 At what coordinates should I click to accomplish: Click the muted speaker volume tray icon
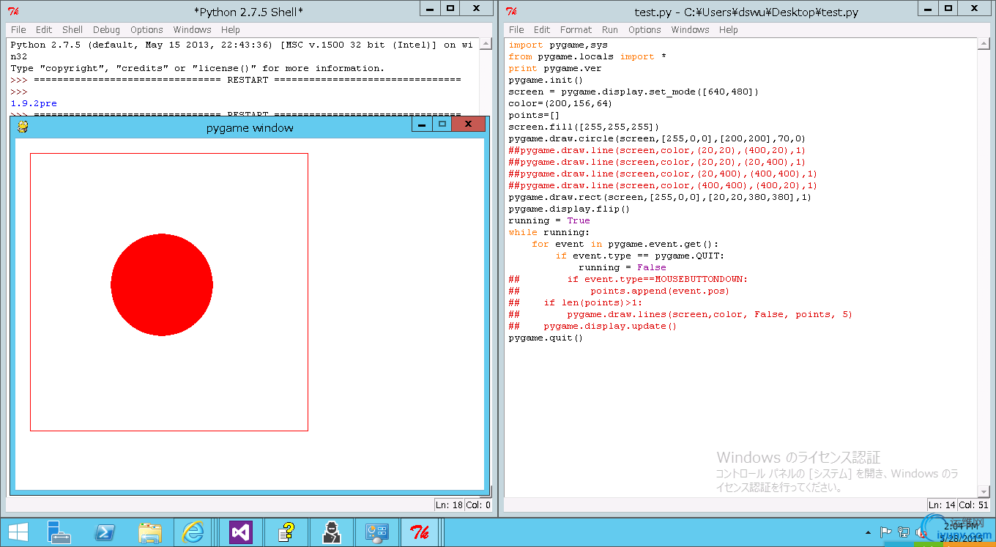coord(920,532)
